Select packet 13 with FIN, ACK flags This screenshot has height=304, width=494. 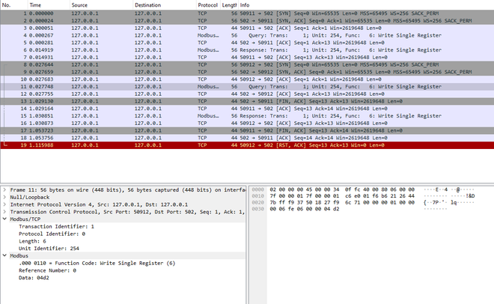point(247,101)
